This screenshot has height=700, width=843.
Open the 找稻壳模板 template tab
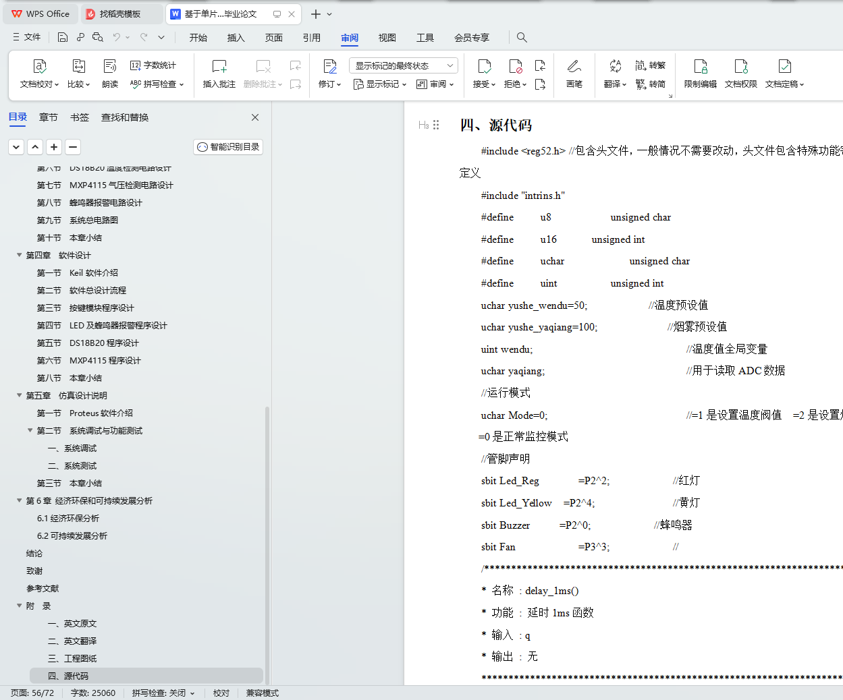(121, 13)
